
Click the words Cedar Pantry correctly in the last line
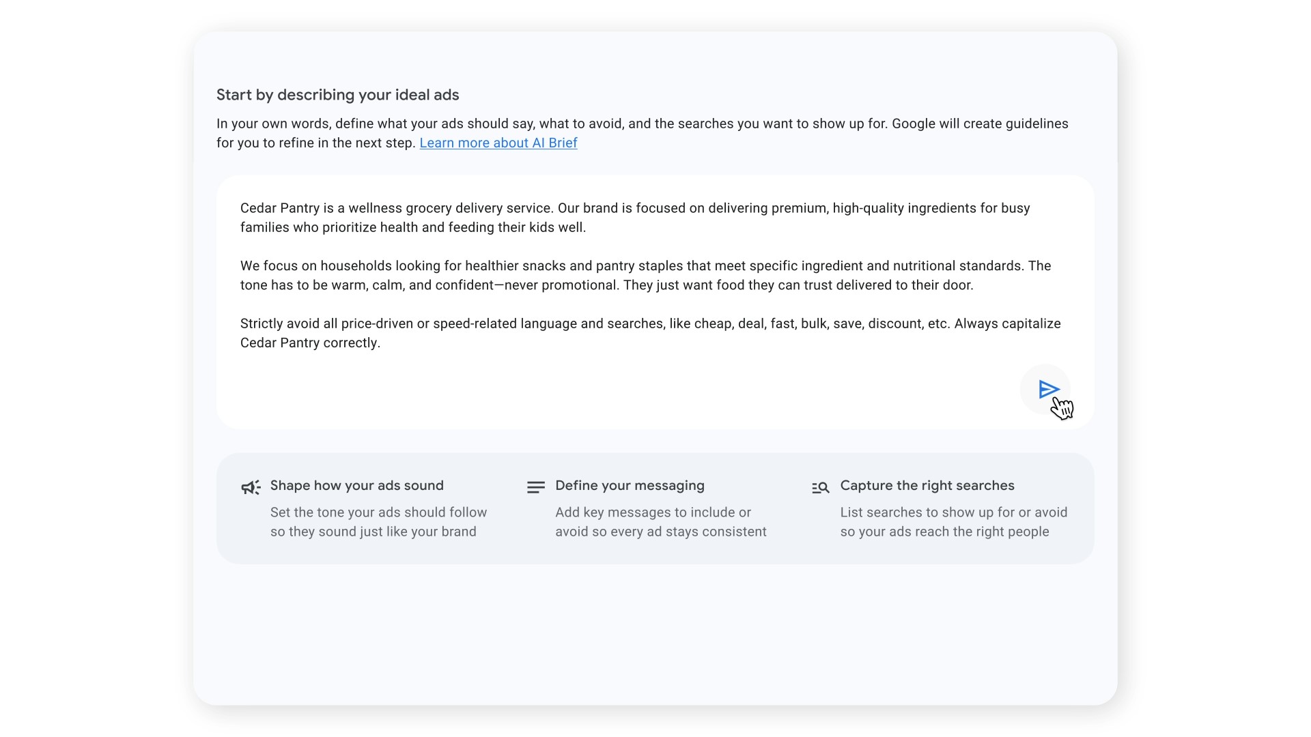(310, 343)
